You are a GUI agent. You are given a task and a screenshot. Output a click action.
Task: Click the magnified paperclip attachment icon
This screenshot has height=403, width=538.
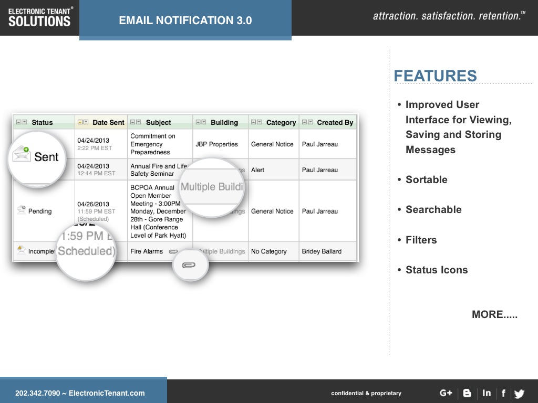(x=189, y=266)
